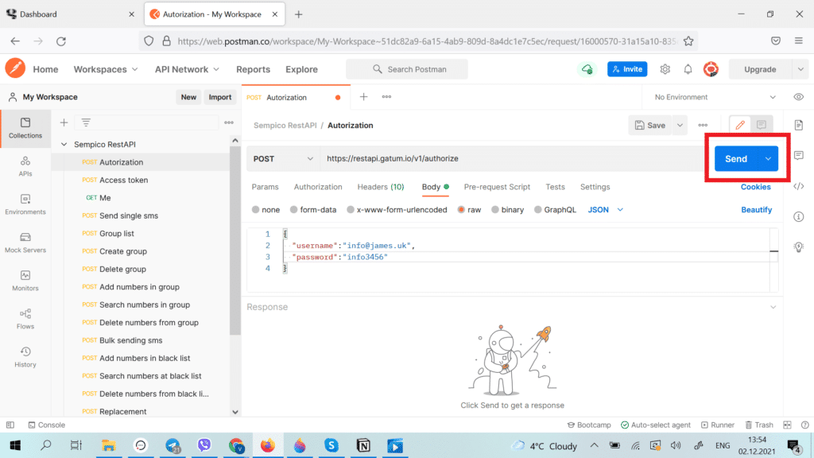Toggle the two-pane layout icon in status bar
This screenshot has width=814, height=458.
(787, 425)
